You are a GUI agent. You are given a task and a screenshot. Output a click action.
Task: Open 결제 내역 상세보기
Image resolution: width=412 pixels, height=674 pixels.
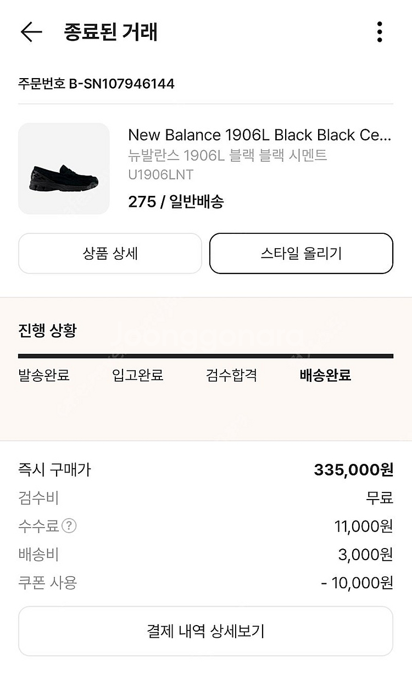coord(205,631)
